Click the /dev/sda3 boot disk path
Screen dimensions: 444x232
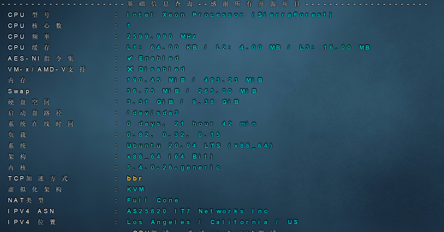pos(152,113)
